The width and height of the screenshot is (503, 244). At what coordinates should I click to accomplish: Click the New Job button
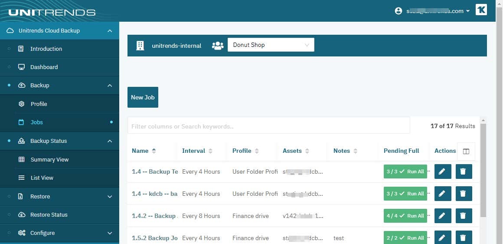coord(143,97)
